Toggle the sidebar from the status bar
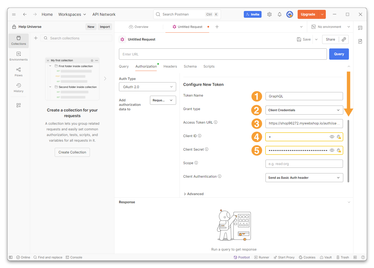This screenshot has width=374, height=268. coord(11,257)
